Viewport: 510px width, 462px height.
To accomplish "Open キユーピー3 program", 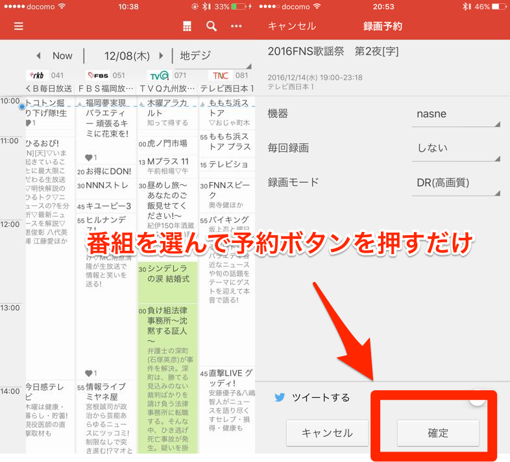I will [x=106, y=206].
